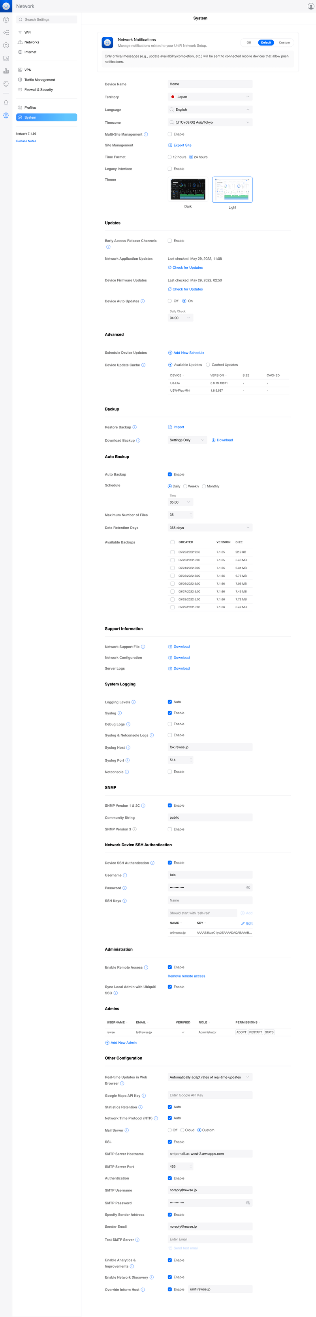Click the Search Settings field

pos(47,19)
